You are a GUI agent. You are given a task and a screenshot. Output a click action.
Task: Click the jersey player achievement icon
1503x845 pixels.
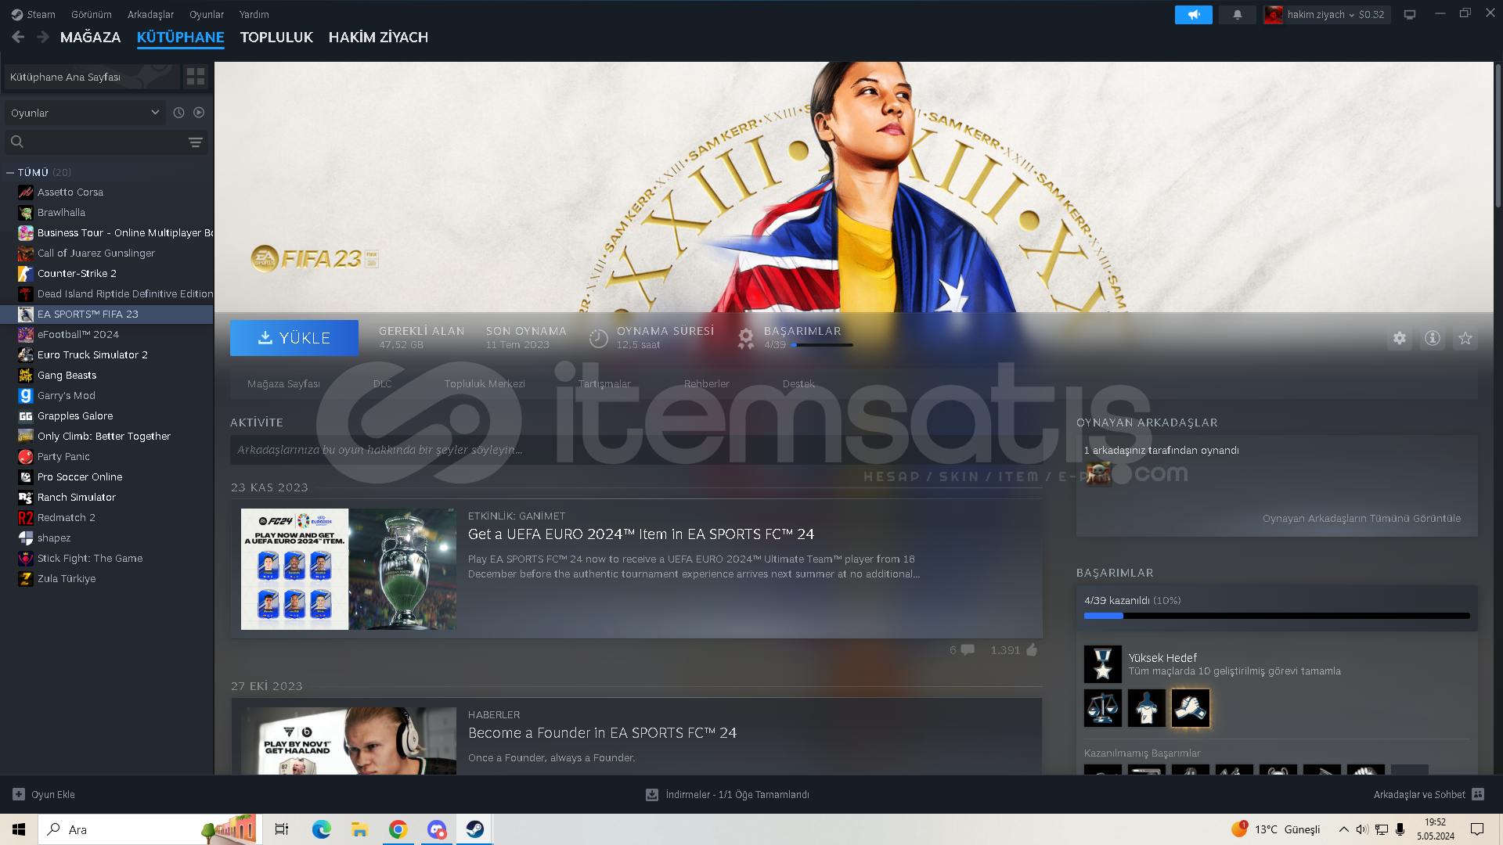click(x=1147, y=708)
